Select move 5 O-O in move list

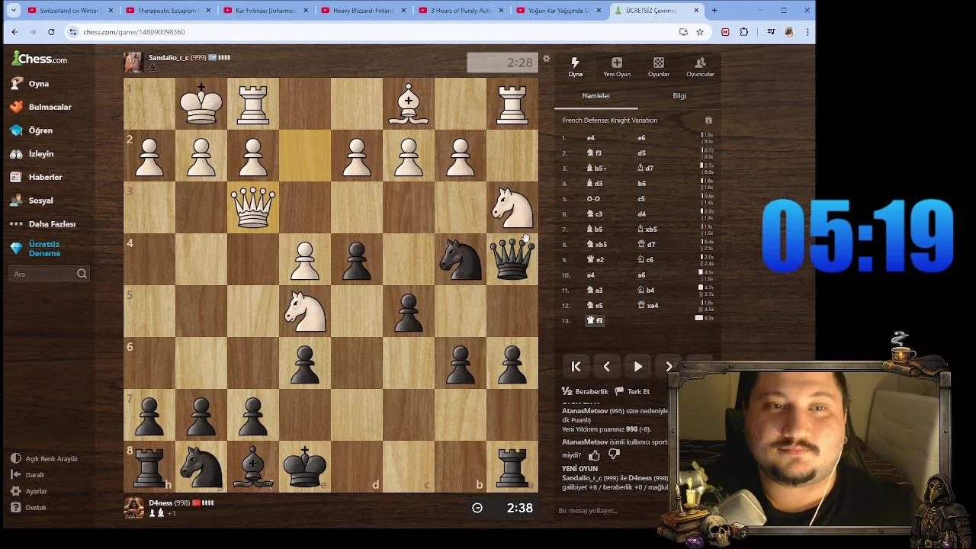(x=593, y=199)
